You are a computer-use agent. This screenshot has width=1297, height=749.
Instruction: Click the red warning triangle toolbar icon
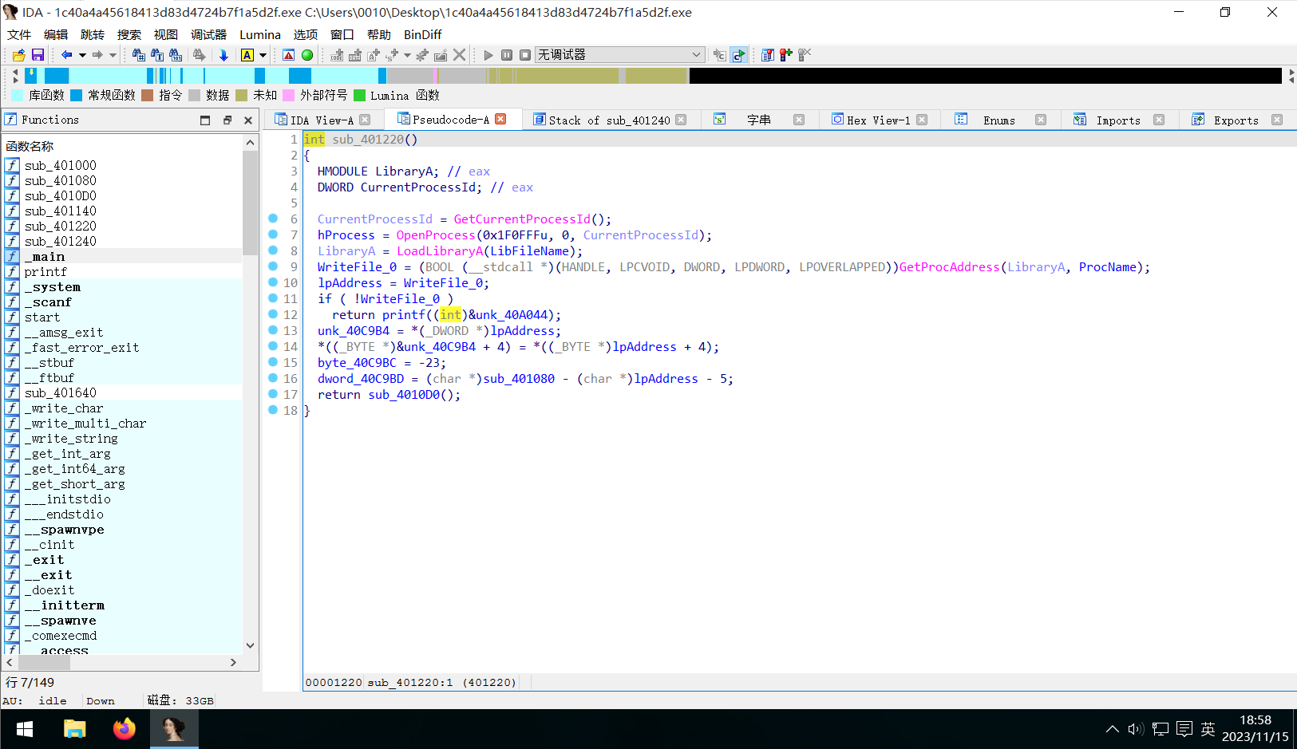pos(289,55)
